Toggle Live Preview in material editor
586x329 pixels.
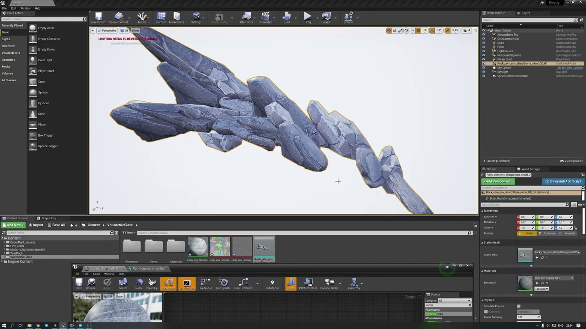coord(186,284)
